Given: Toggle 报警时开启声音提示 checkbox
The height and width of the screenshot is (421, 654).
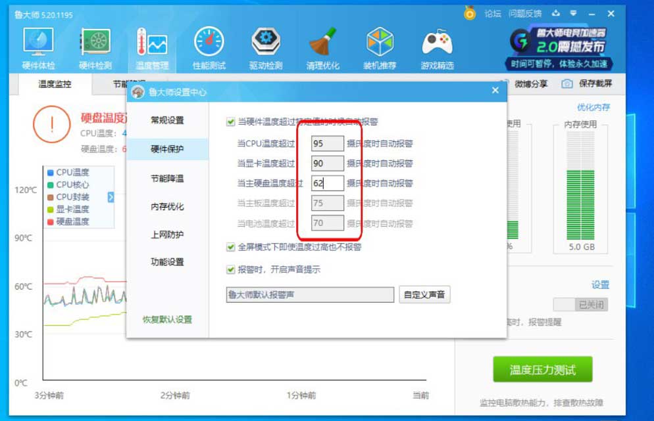Looking at the screenshot, I should pyautogui.click(x=230, y=269).
